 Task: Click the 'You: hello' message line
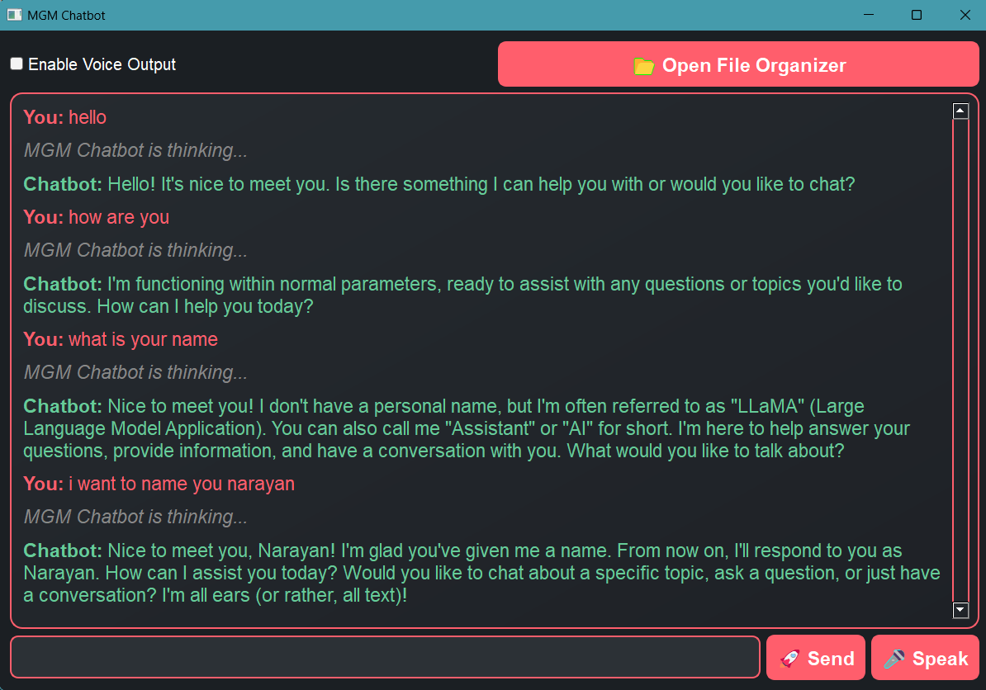(64, 117)
